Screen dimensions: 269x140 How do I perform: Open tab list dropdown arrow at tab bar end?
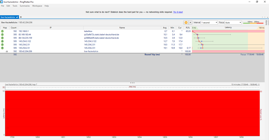[268, 17]
